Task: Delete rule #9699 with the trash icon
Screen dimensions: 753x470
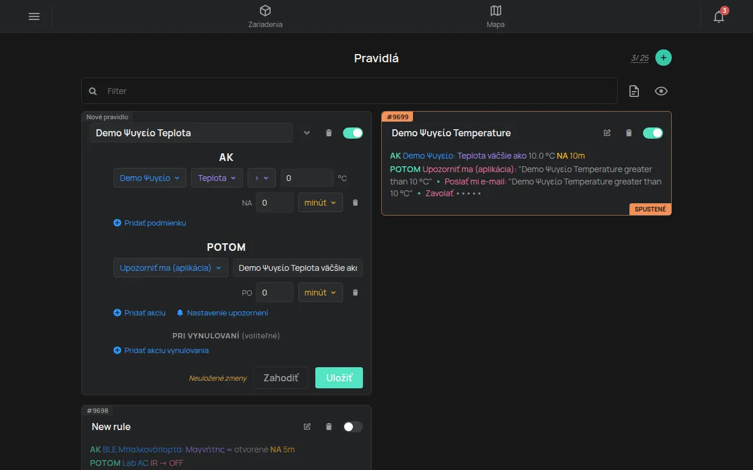Action: [629, 133]
